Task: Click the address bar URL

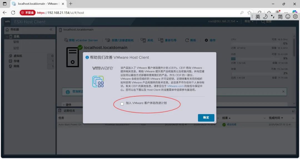Action: pyautogui.click(x=61, y=13)
